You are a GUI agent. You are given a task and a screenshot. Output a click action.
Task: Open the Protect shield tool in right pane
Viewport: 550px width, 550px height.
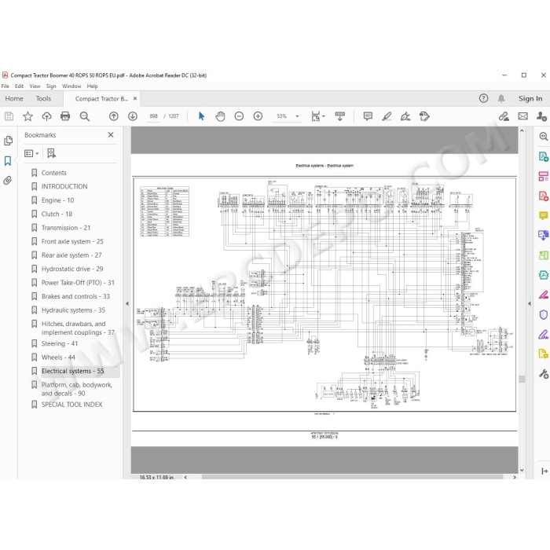click(544, 314)
